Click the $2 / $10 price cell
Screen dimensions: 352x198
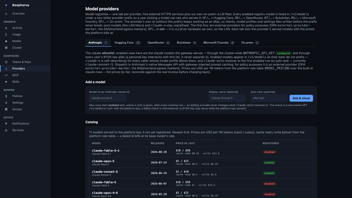(182, 172)
